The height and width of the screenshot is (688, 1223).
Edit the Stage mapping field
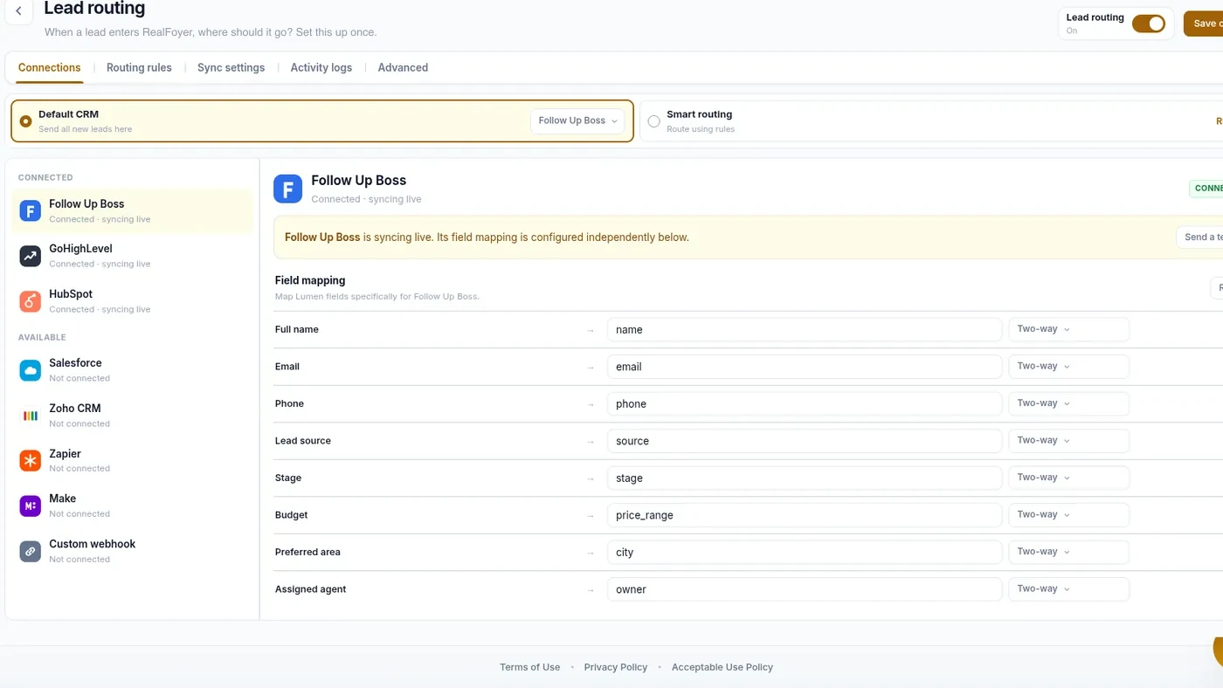point(805,478)
